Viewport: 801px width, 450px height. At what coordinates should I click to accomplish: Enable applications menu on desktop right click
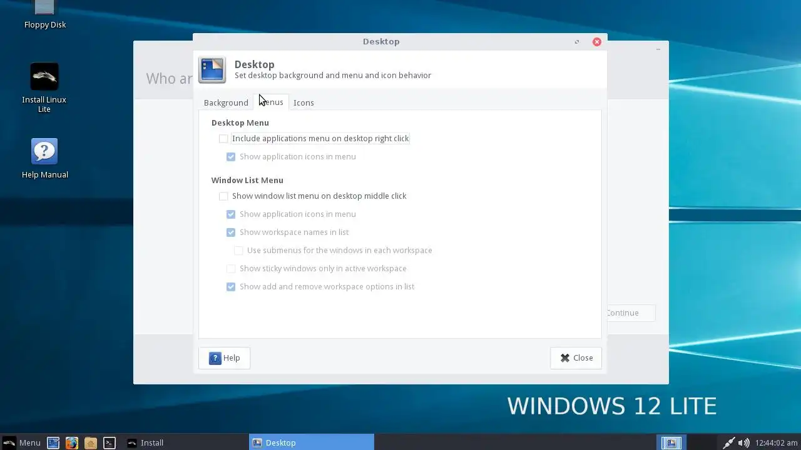tap(223, 139)
